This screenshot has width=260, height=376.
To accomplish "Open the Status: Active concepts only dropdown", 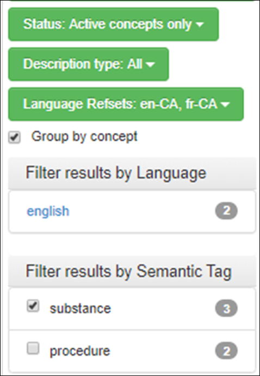I will [113, 24].
